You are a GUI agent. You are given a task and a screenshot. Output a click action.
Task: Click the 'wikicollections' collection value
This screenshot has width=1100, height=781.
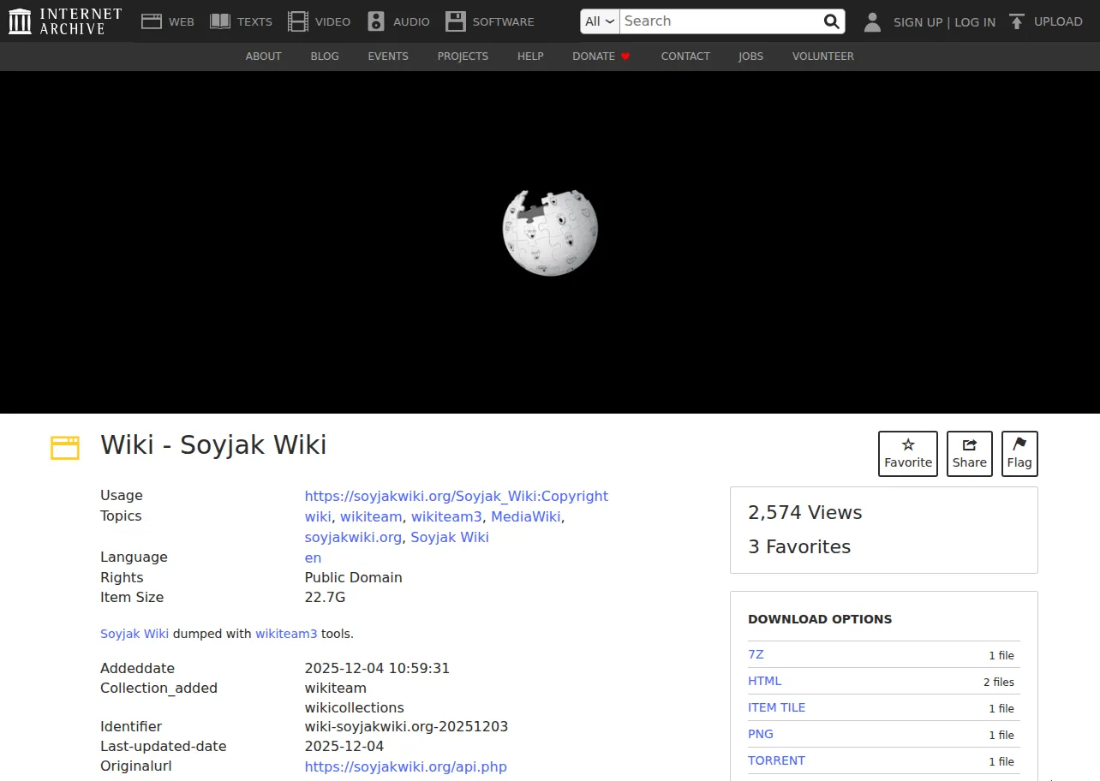pos(354,708)
